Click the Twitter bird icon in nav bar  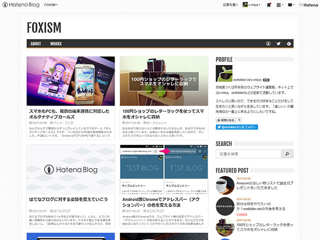tap(278, 43)
